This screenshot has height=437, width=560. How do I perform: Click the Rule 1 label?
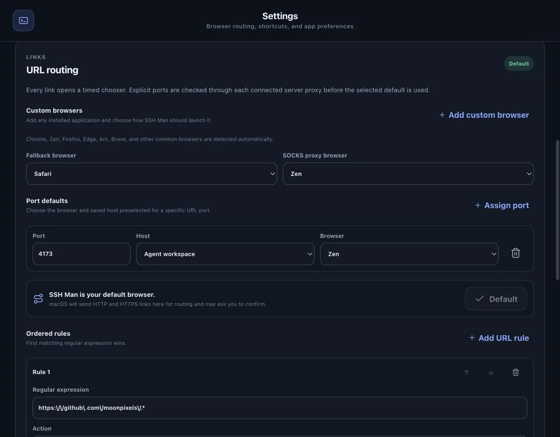click(x=42, y=372)
